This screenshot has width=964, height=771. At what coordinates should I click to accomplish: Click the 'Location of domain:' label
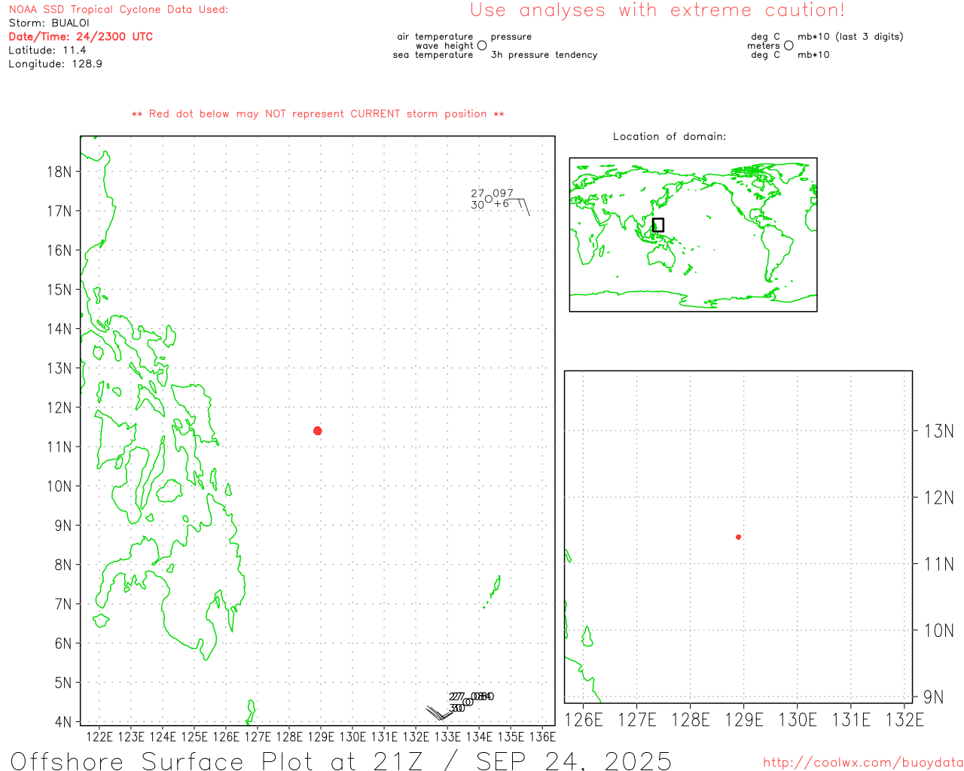(x=670, y=136)
